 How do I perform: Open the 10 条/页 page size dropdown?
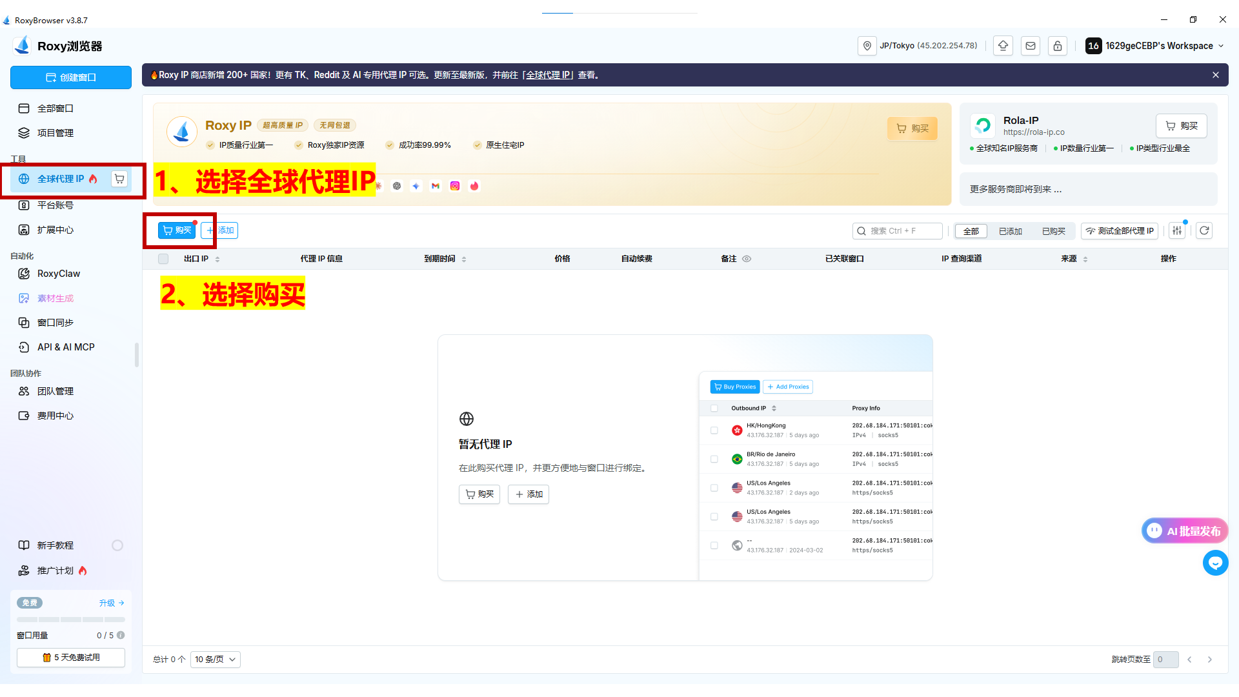[216, 660]
